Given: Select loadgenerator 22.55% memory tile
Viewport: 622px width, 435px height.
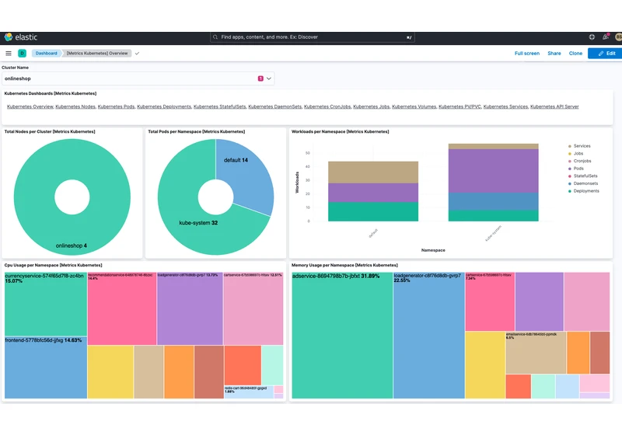Looking at the screenshot, I should (429, 335).
